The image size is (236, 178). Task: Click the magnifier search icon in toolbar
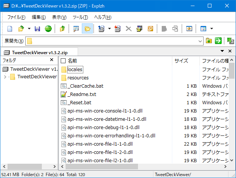[76, 29]
